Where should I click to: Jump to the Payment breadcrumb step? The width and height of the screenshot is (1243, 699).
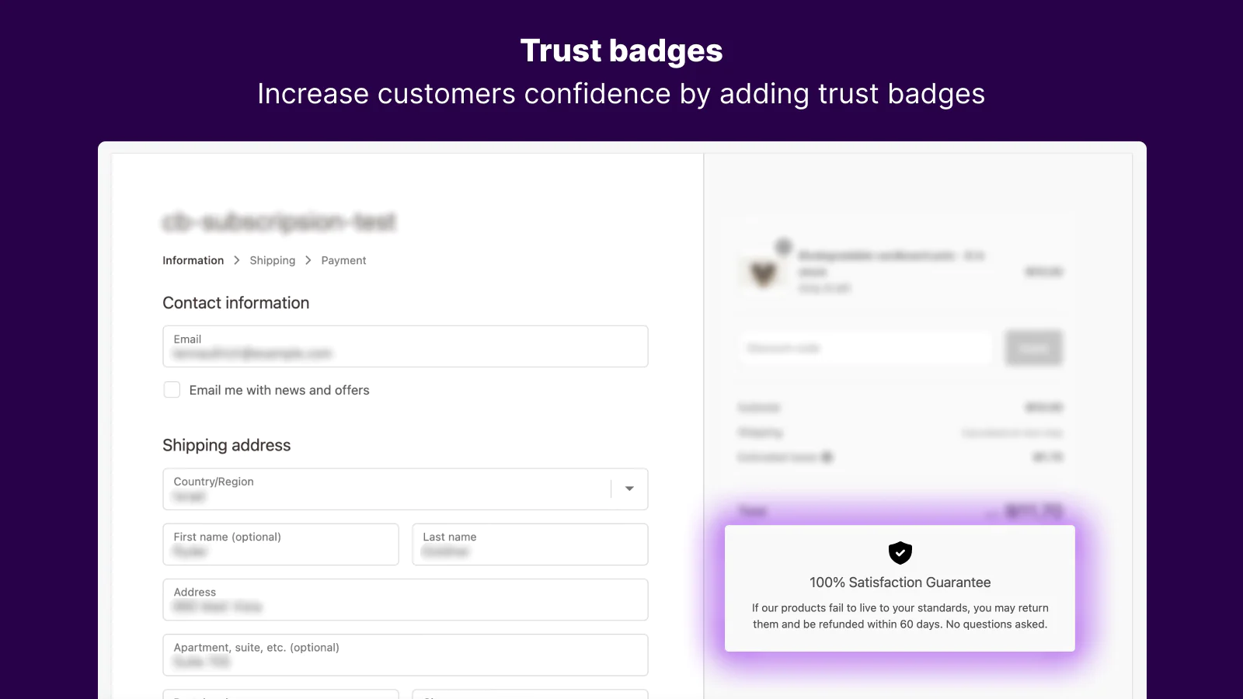(343, 260)
